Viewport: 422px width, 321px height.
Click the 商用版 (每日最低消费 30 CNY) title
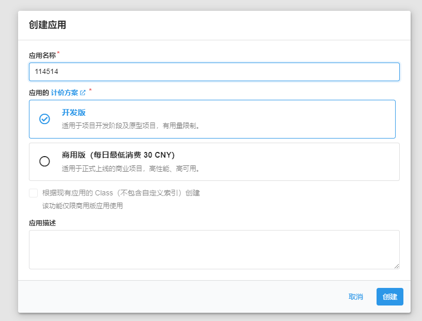(118, 155)
